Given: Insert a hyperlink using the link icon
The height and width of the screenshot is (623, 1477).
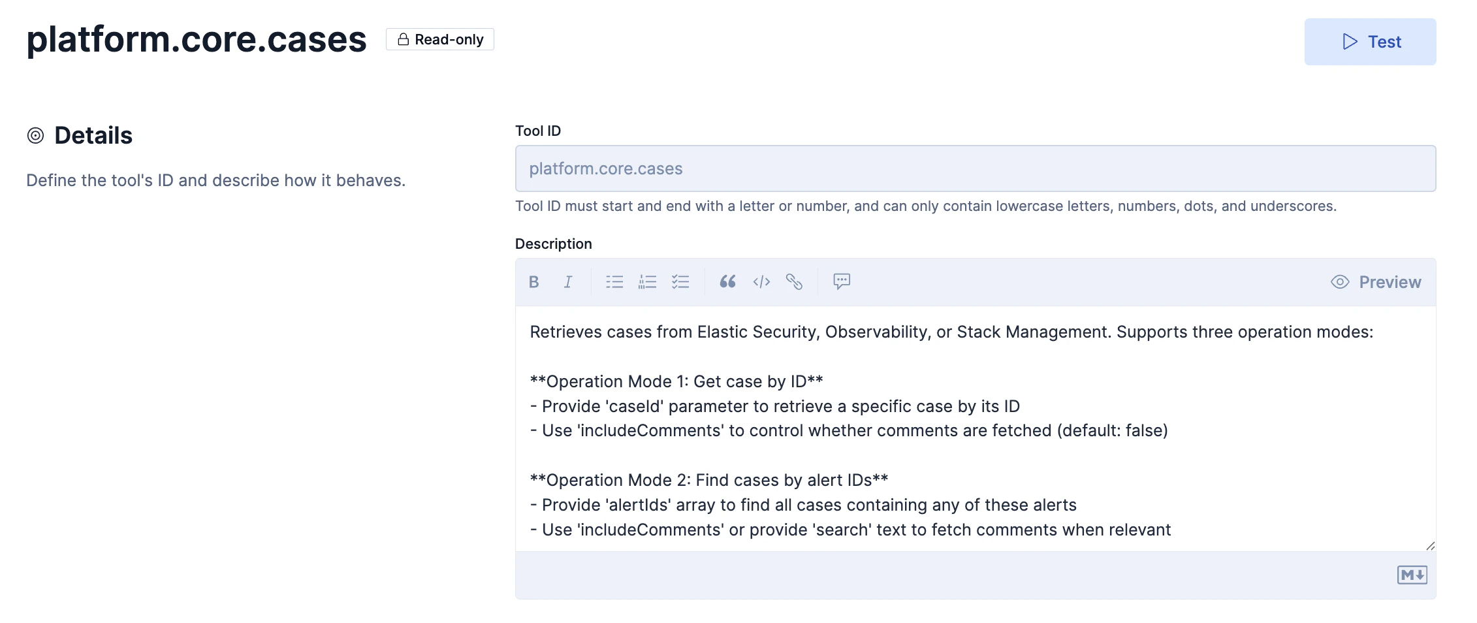Looking at the screenshot, I should (794, 282).
